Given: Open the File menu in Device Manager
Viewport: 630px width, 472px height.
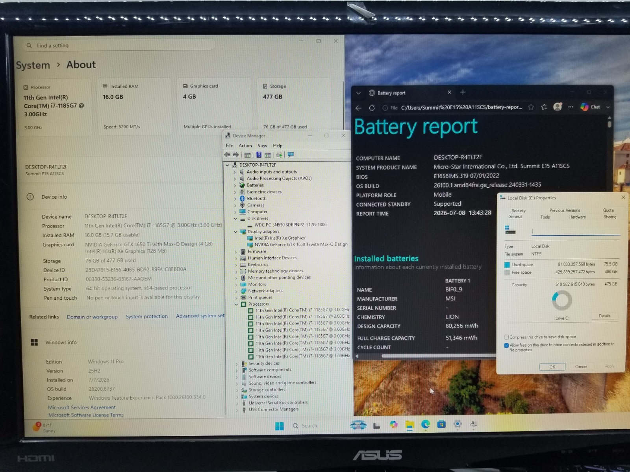Looking at the screenshot, I should 229,146.
